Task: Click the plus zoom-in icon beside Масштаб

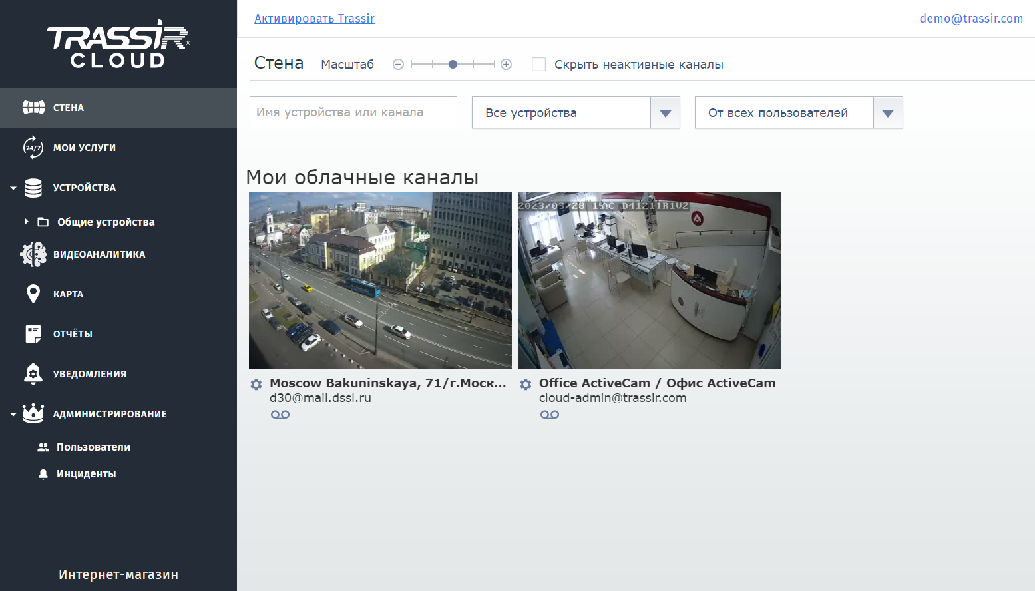Action: (506, 65)
